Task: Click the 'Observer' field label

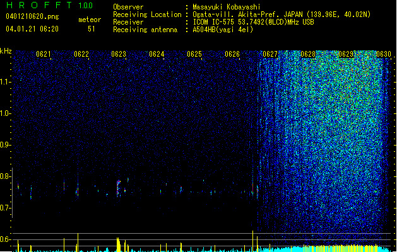Action: click(128, 7)
